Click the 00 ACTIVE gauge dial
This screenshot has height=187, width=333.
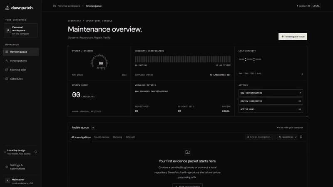coord(99,62)
